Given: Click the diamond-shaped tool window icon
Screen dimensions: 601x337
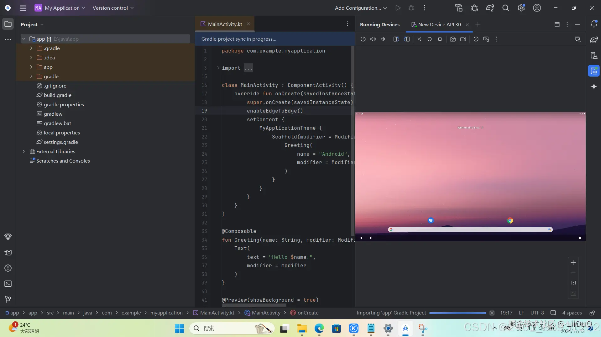Looking at the screenshot, I should coord(8,237).
